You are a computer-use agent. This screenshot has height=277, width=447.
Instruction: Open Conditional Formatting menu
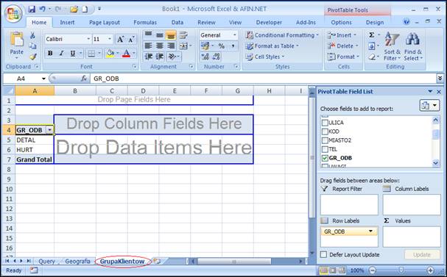pyautogui.click(x=282, y=35)
